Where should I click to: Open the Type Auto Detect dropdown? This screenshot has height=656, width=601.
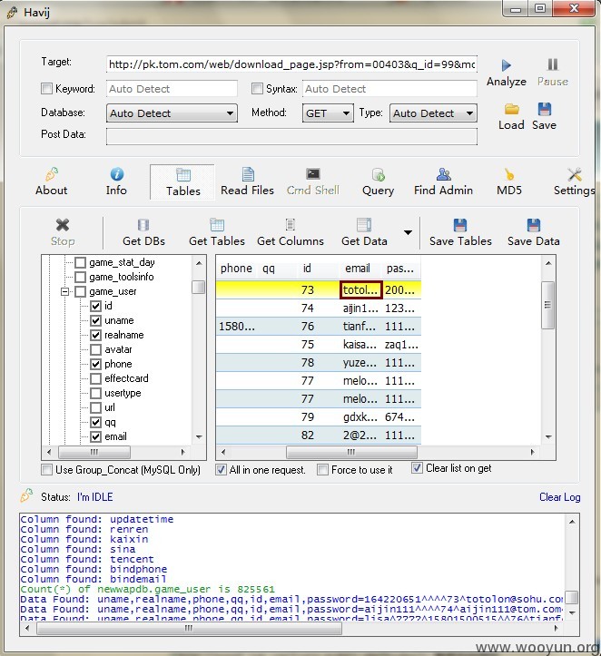point(433,113)
